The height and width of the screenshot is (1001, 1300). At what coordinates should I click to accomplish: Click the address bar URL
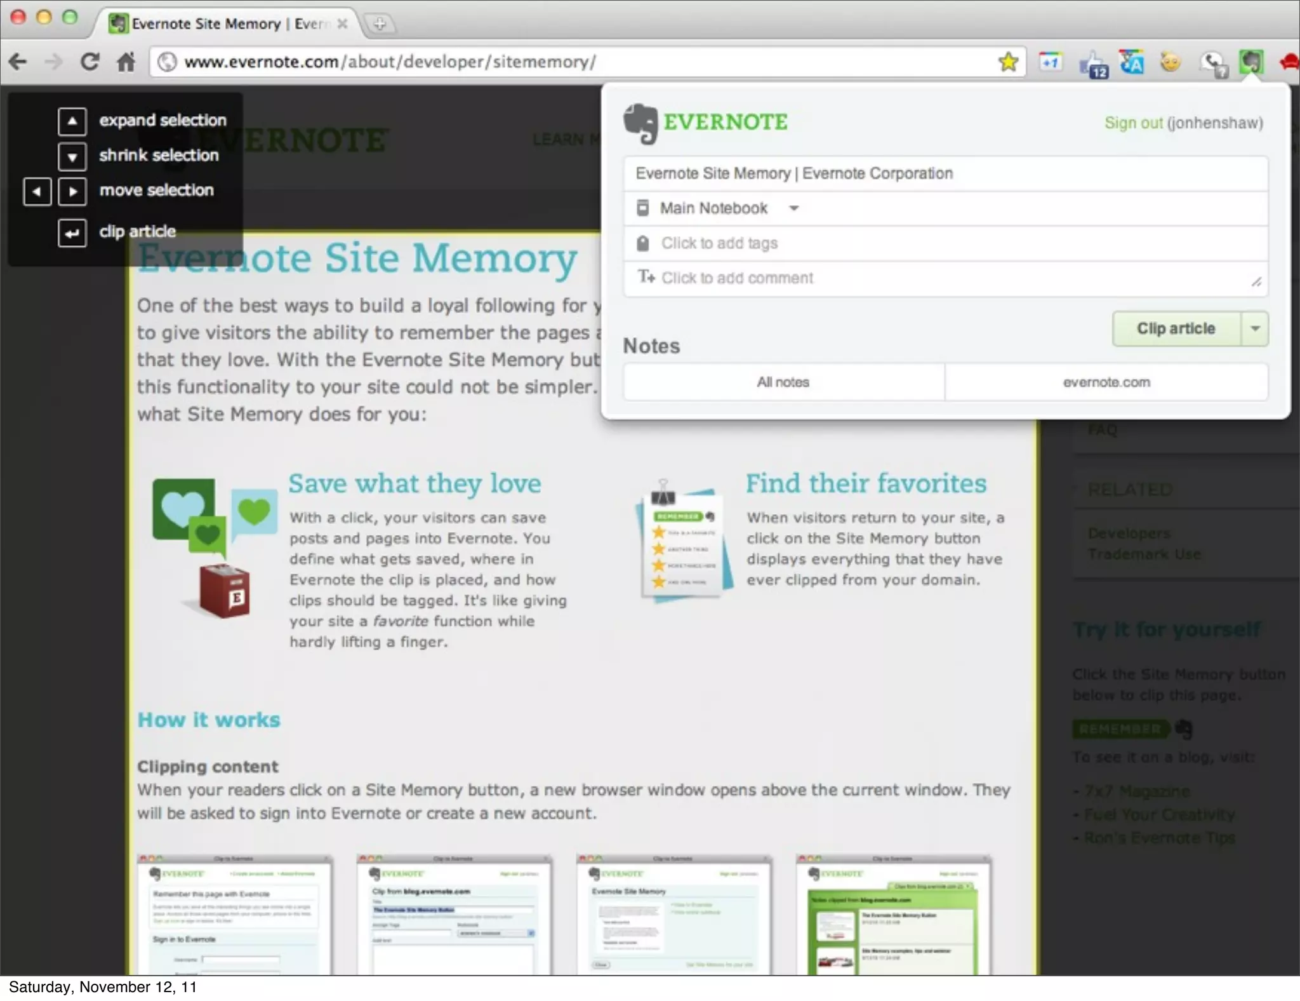pos(390,62)
